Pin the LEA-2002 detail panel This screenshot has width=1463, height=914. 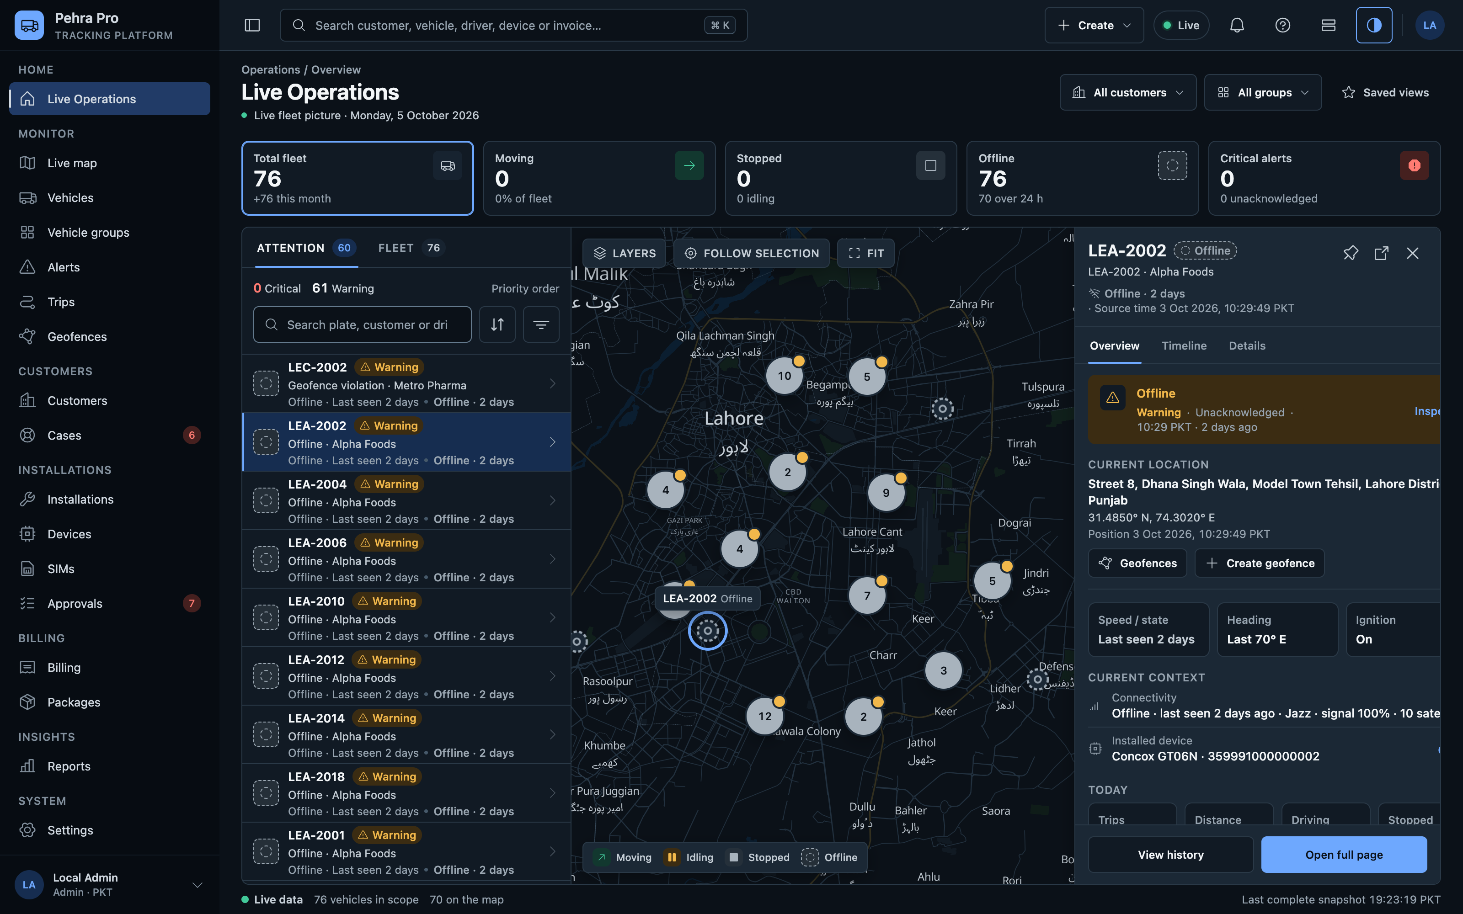coord(1351,253)
